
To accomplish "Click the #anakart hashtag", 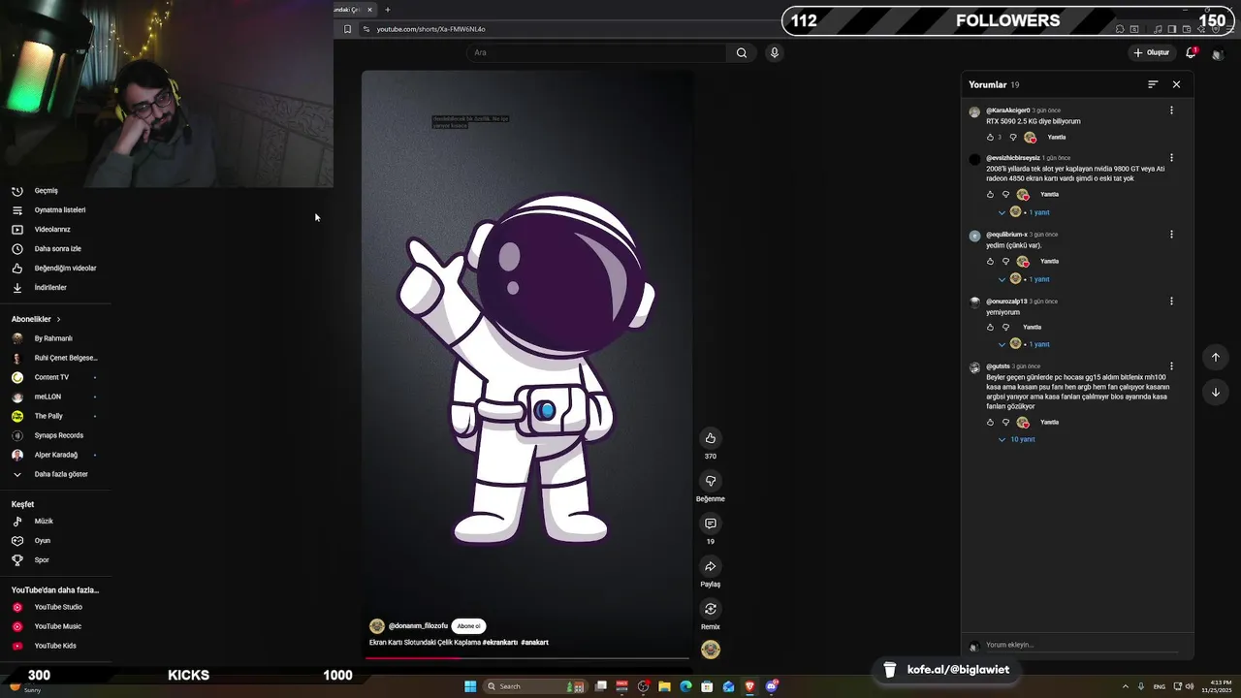I will pos(534,642).
